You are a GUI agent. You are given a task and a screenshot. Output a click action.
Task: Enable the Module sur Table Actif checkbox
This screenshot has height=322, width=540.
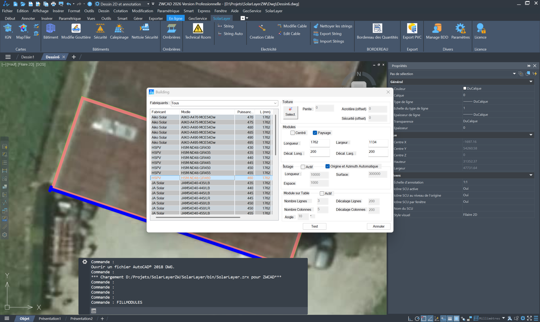[x=322, y=194]
